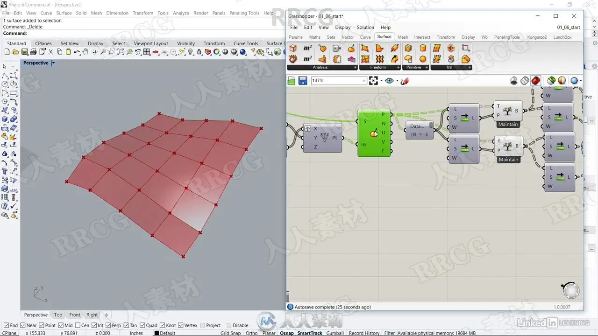Screen dimensions: 598x336
Task: Open the blue sphere preview settings dropdown arrow
Action: tap(581, 81)
